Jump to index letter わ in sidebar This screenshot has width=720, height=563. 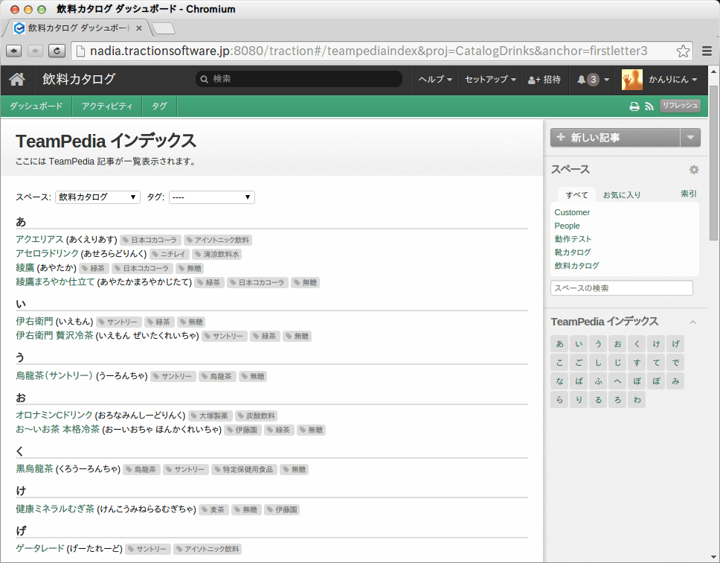[x=637, y=400]
